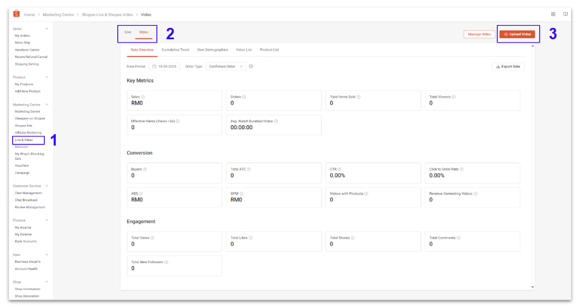The width and height of the screenshot is (578, 307).
Task: Click the info icon next to Orders
Action: click(244, 97)
